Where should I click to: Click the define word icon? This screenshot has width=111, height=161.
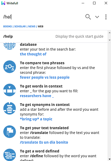[x=10, y=155]
